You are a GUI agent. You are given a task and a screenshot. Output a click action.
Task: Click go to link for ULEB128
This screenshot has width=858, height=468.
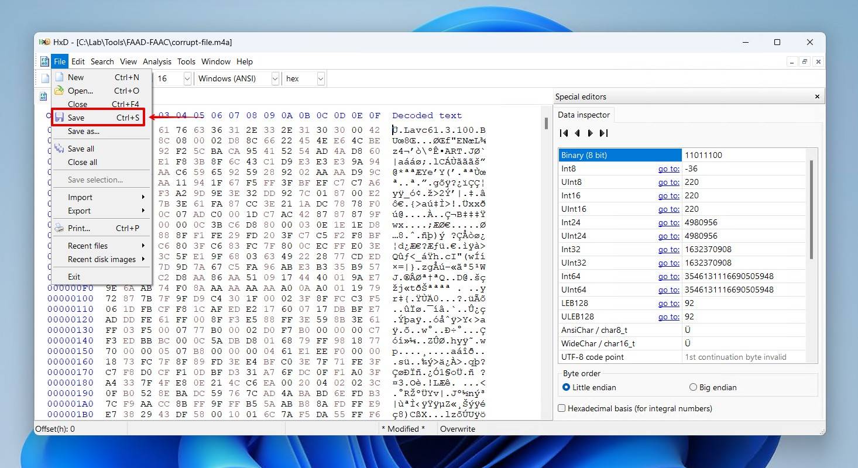(668, 316)
